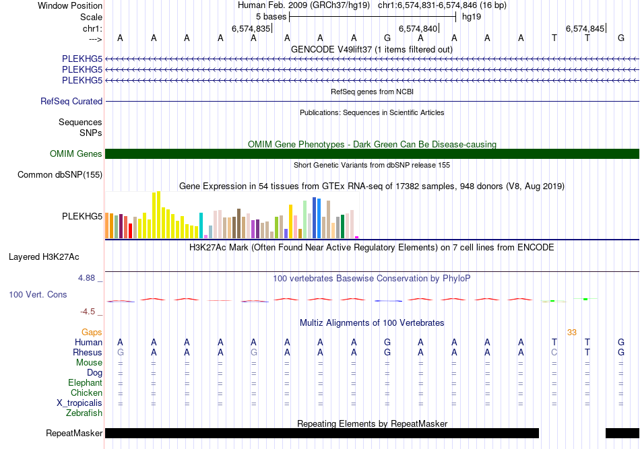Click Multiz Alignments of 100 Vertebrates title
640x449 pixels.
[x=372, y=323]
